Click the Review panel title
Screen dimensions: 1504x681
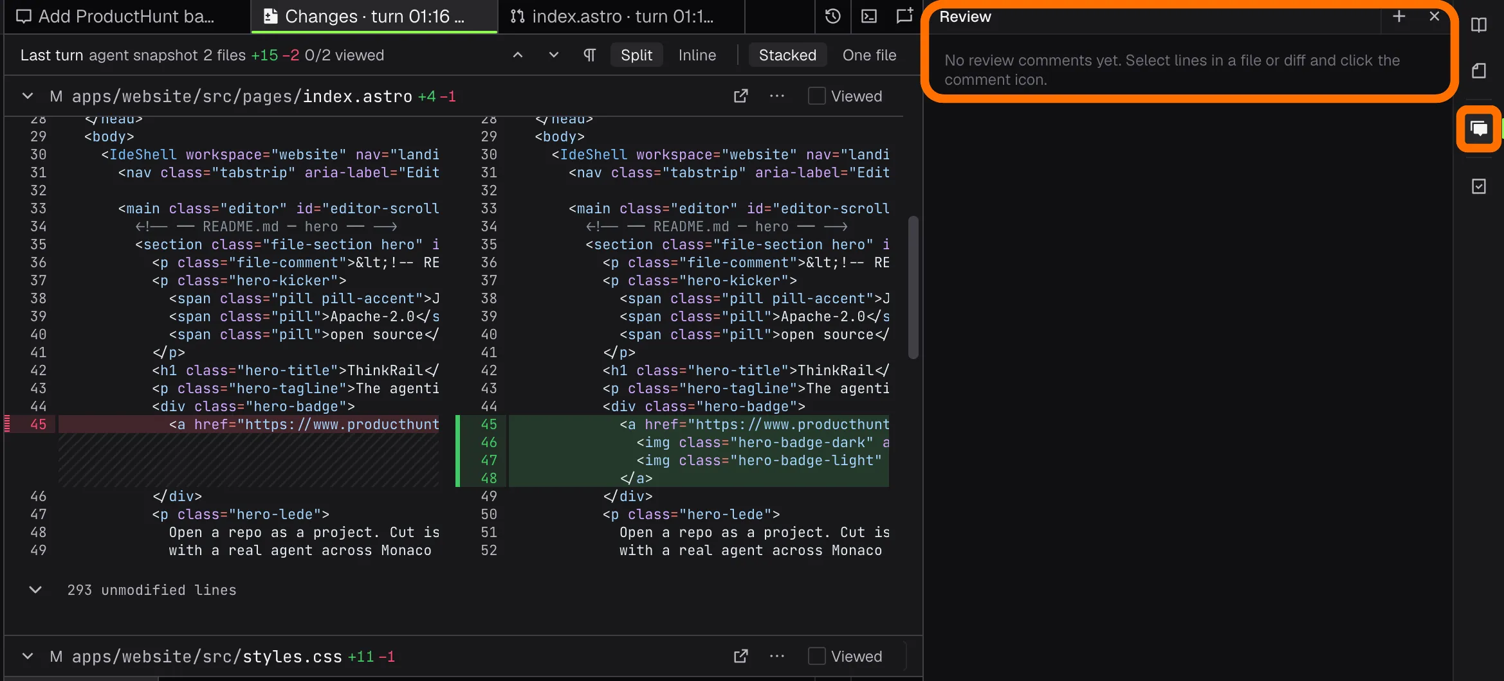point(965,17)
